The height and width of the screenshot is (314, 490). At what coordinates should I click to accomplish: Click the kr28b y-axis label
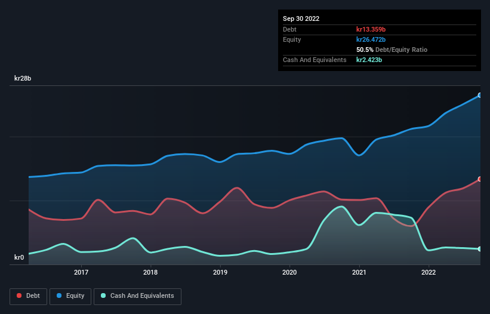pos(23,78)
